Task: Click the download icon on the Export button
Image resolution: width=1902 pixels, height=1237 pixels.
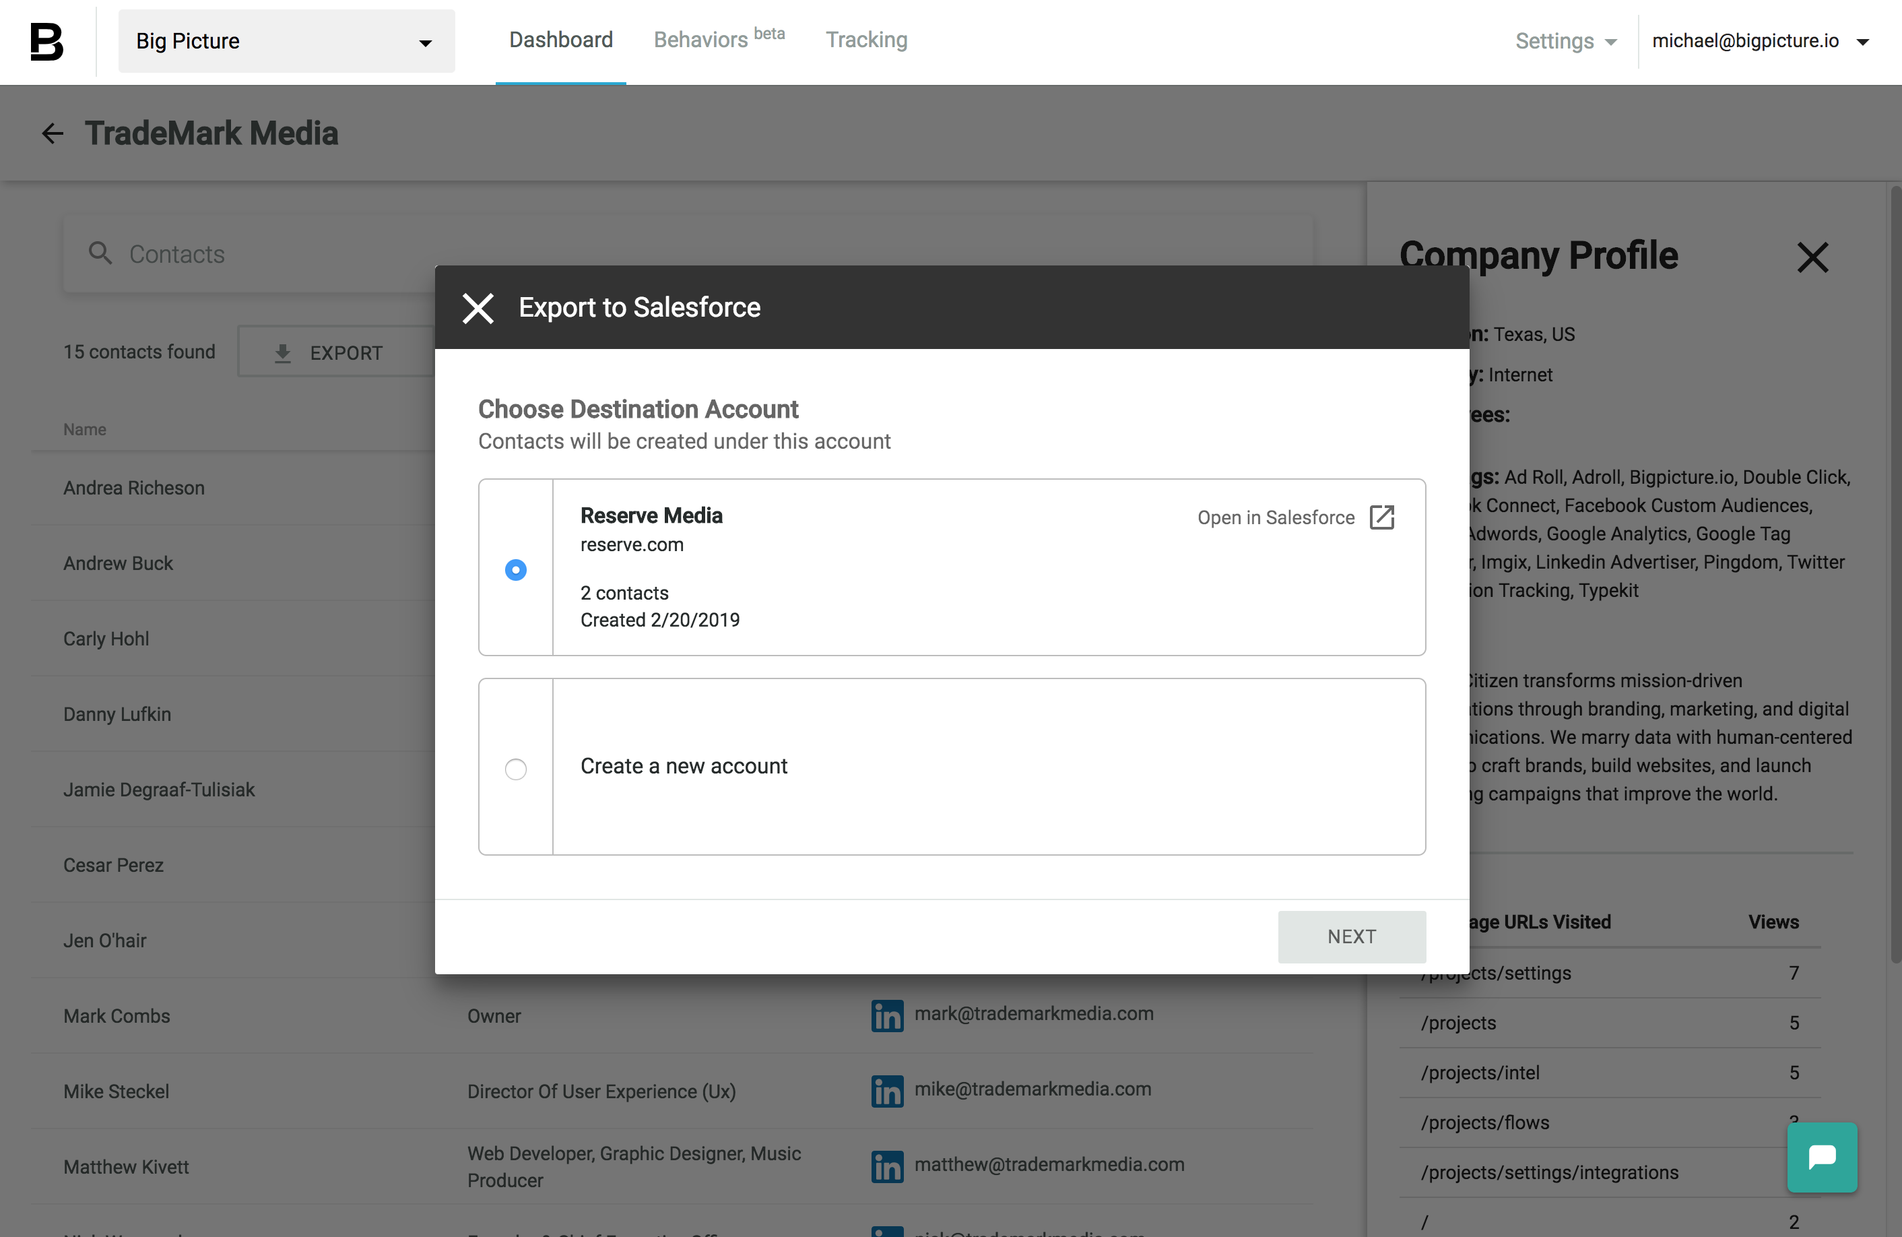Action: click(x=282, y=352)
